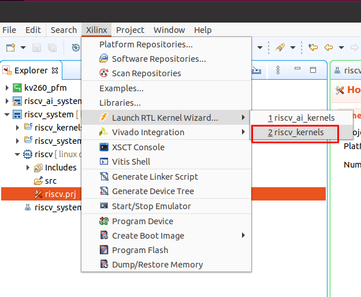361x297 pixels.
Task: Click the Program Device icon
Action: coord(104,221)
